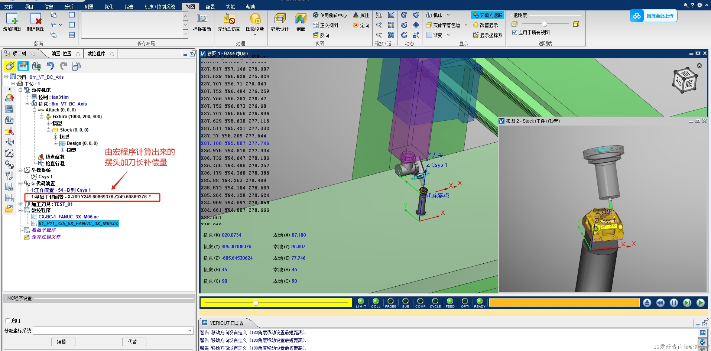Collapse the Stock (0, 0, 0) node
This screenshot has height=351, width=711.
[48, 130]
